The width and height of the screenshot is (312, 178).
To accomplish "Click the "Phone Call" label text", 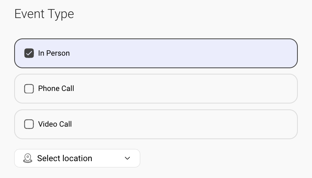I will (56, 89).
